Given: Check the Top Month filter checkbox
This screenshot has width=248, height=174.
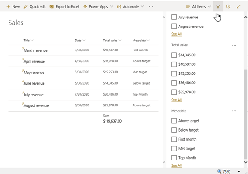Looking at the screenshot, I should [174, 158].
